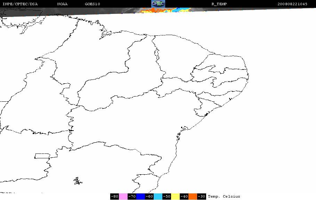Click the small rectangular district outline on map

pyautogui.click(x=42, y=156)
